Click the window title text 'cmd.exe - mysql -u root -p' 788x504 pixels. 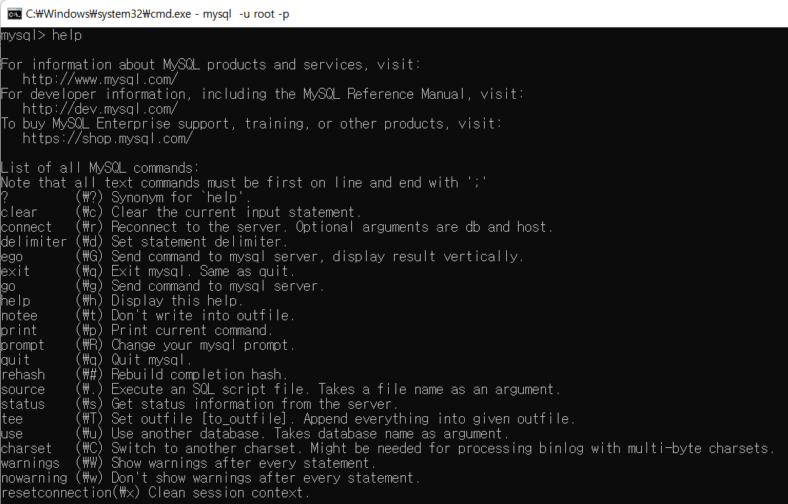pos(157,14)
